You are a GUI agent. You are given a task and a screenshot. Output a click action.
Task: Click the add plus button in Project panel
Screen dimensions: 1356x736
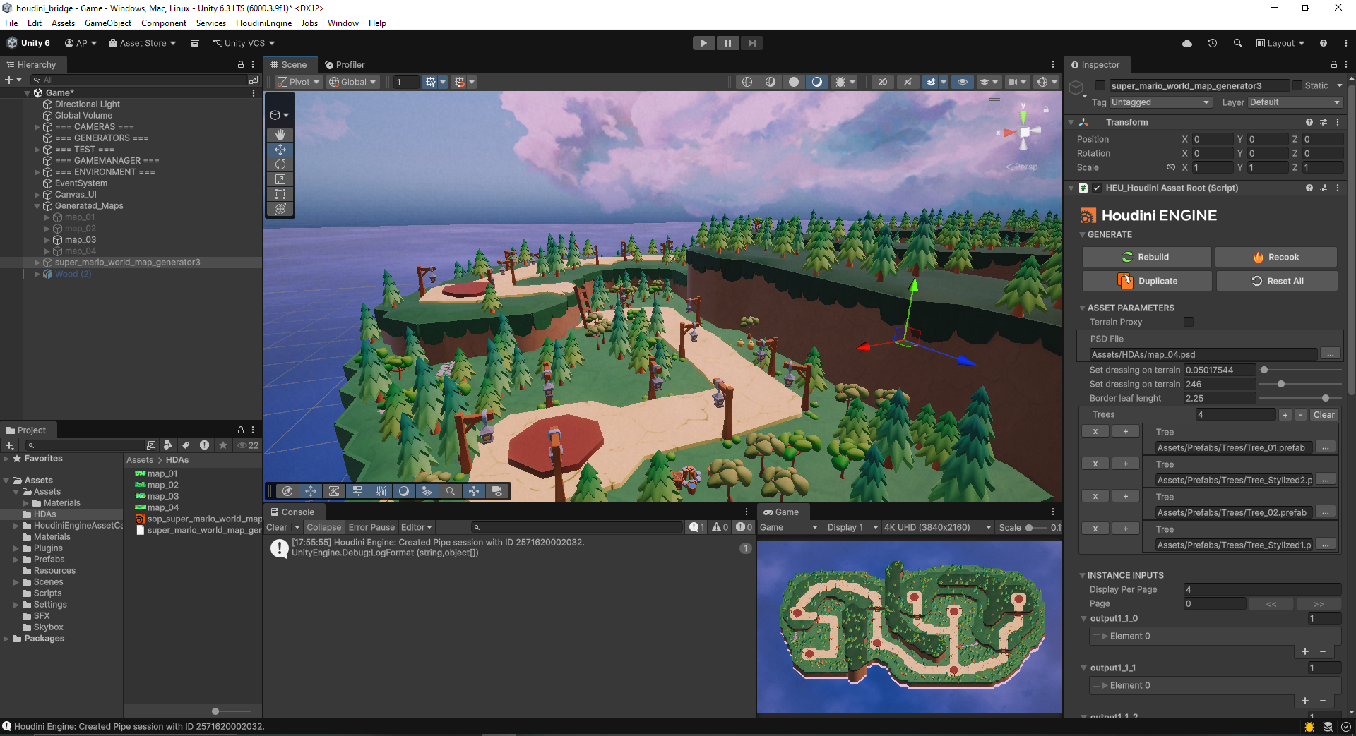tap(10, 445)
